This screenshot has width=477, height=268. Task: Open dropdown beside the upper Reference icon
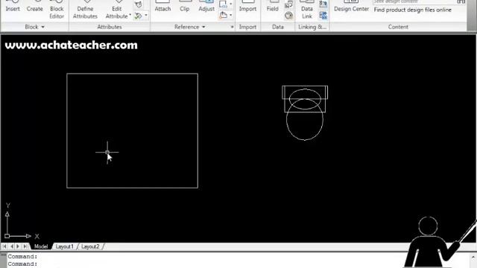tap(230, 4)
